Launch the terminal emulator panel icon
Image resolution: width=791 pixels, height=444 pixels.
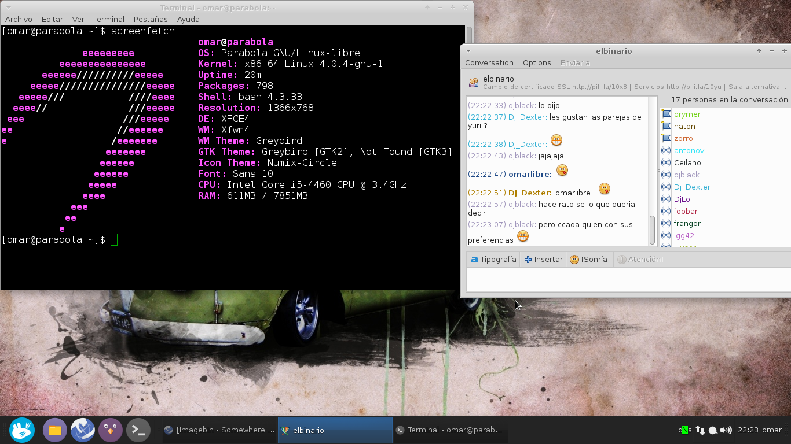click(138, 430)
